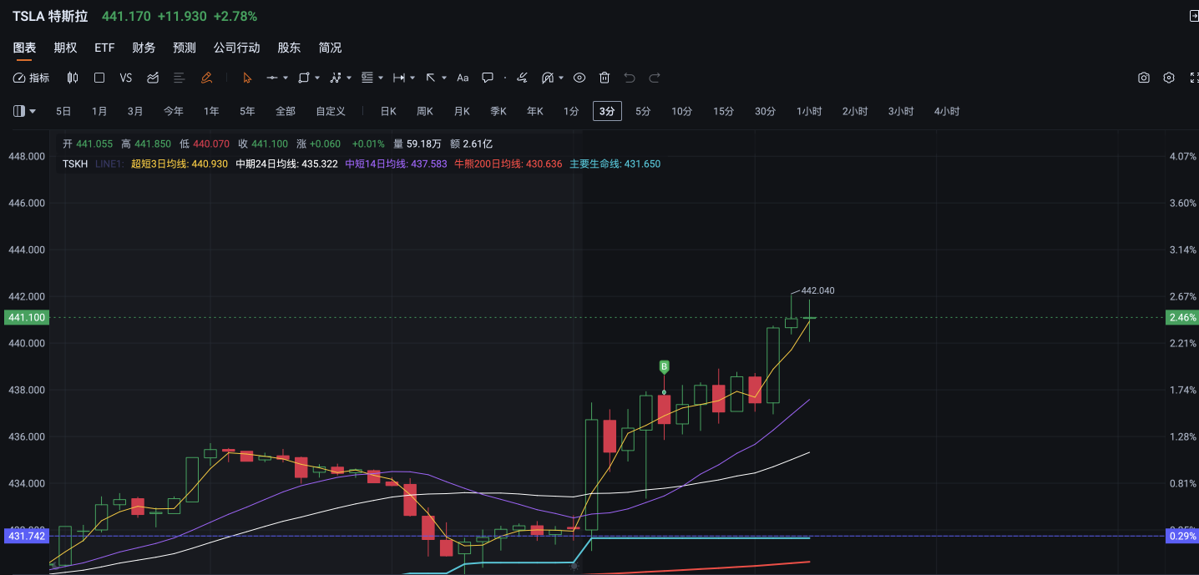Open chart settings hexagon gear icon
The height and width of the screenshot is (575, 1199).
click(1169, 78)
